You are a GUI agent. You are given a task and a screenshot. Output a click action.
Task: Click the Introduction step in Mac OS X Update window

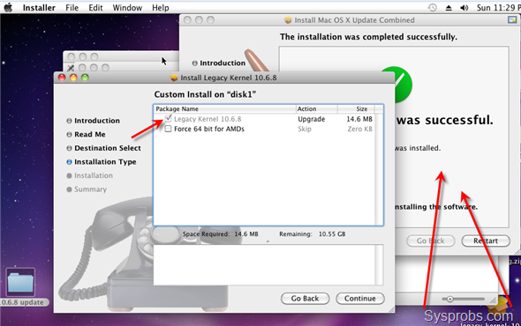223,63
